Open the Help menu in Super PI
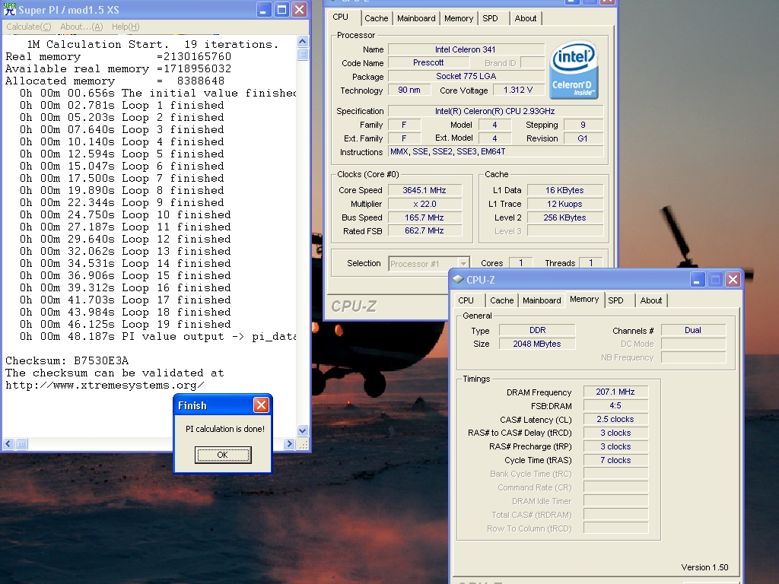This screenshot has width=779, height=584. [x=126, y=27]
